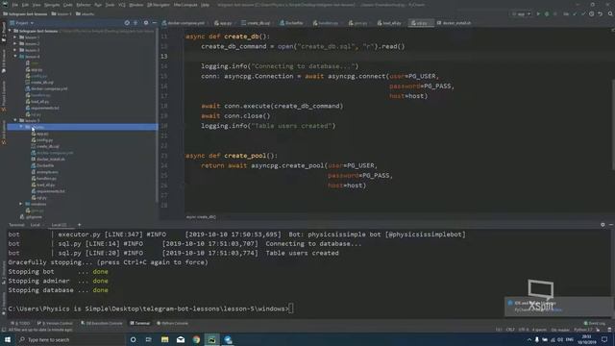The height and width of the screenshot is (346, 615).
Task: Switch to the Dockerfile editor tab
Action: [291, 23]
